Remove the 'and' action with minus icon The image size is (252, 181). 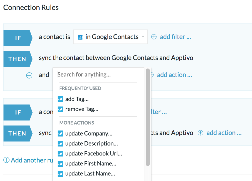coord(29,75)
